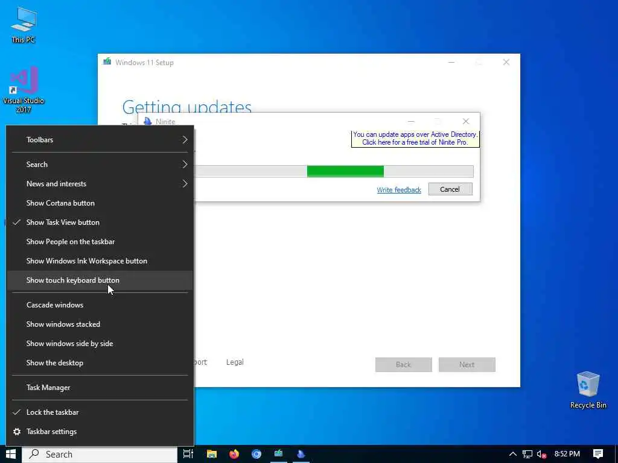Viewport: 618px width, 463px height.
Task: Toggle Show Windows Ink Workspace button
Action: pyautogui.click(x=100, y=260)
